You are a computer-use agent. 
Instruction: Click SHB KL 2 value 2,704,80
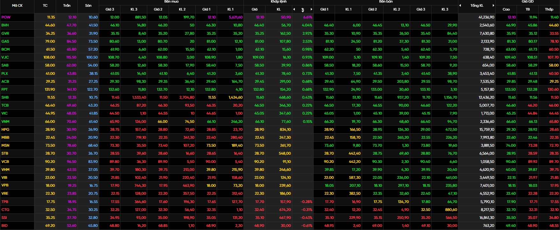[x=187, y=97]
